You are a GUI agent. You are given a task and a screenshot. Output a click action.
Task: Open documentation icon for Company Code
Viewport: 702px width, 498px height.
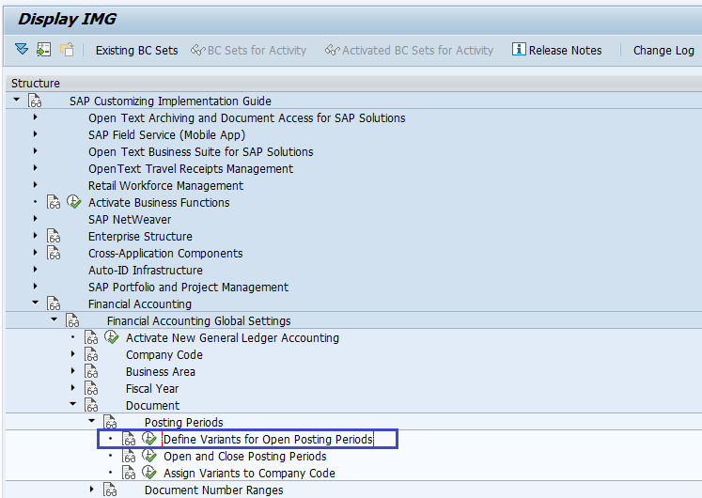pyautogui.click(x=91, y=355)
